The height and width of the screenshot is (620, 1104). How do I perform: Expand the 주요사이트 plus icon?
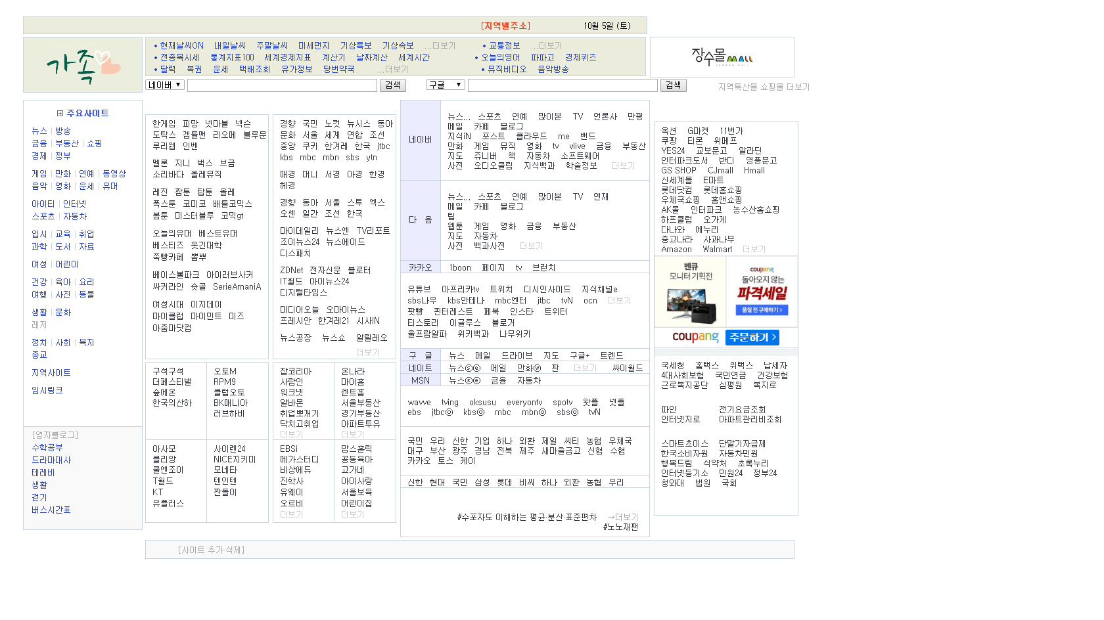pos(60,113)
